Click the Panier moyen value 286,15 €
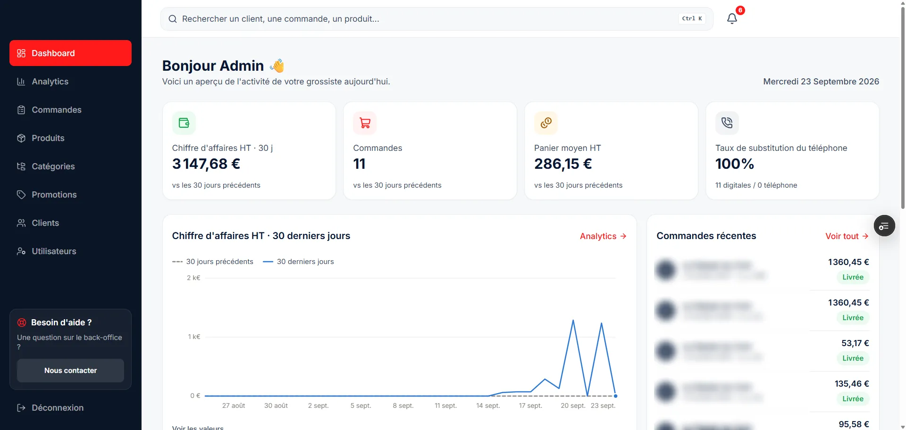This screenshot has height=430, width=906. click(563, 164)
